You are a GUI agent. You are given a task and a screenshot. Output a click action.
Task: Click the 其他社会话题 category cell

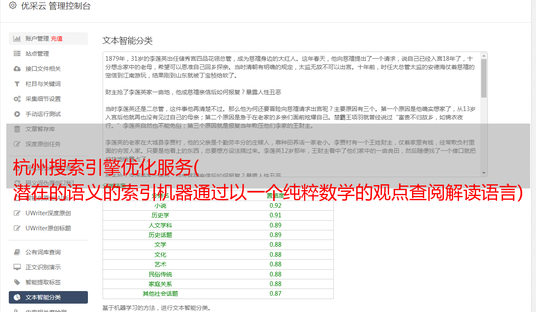[160, 294]
